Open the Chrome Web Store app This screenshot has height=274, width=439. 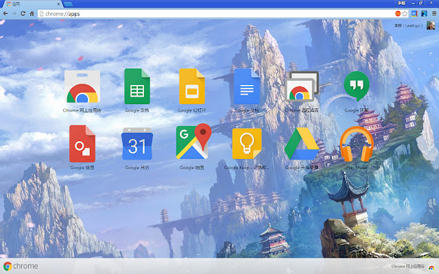point(82,87)
